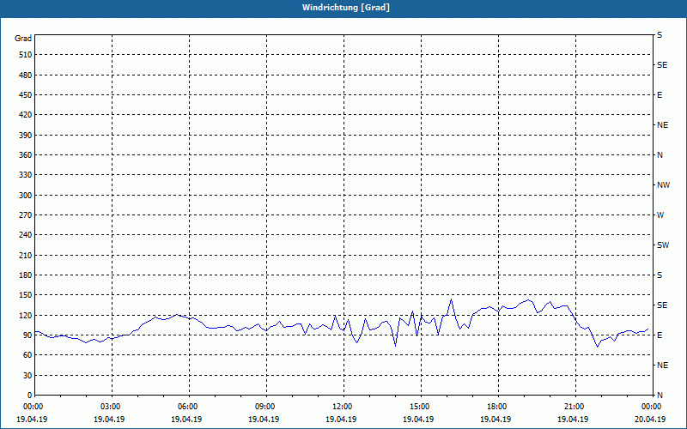Pick the 330 y-axis label

tap(26, 175)
